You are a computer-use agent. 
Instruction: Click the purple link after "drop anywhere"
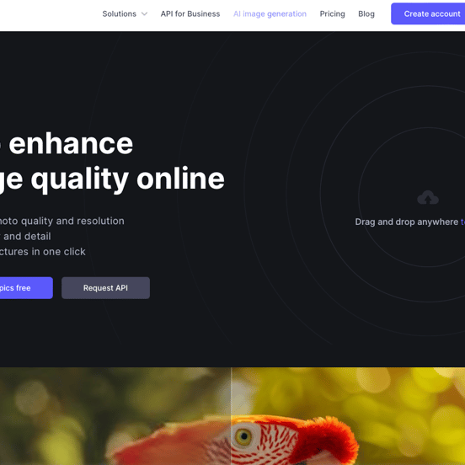coord(462,222)
